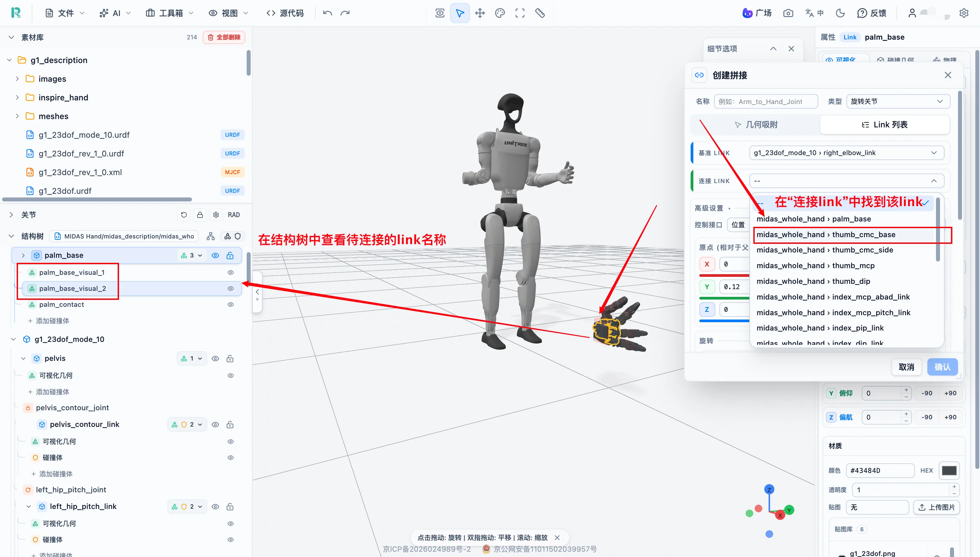Click the joint 名称 input field
The width and height of the screenshot is (980, 557).
click(x=766, y=101)
